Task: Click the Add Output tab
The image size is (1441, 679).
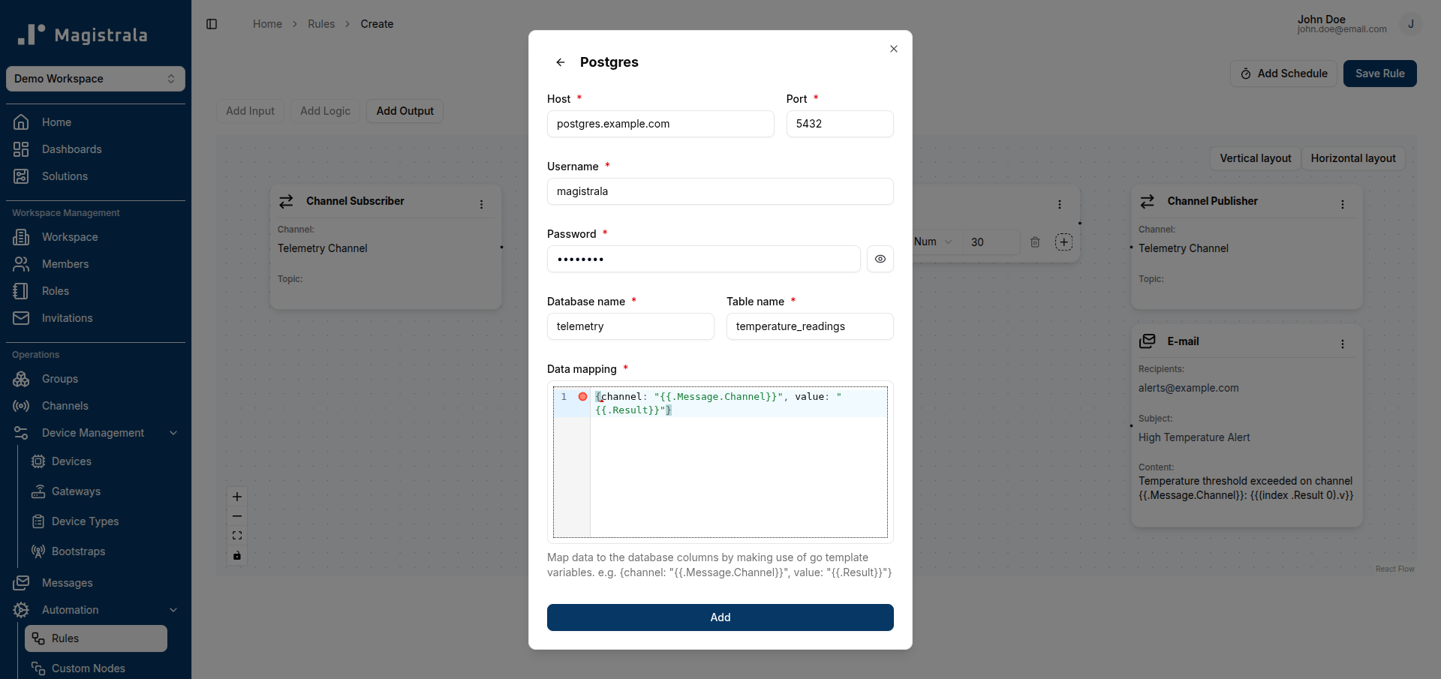Action: click(x=405, y=111)
